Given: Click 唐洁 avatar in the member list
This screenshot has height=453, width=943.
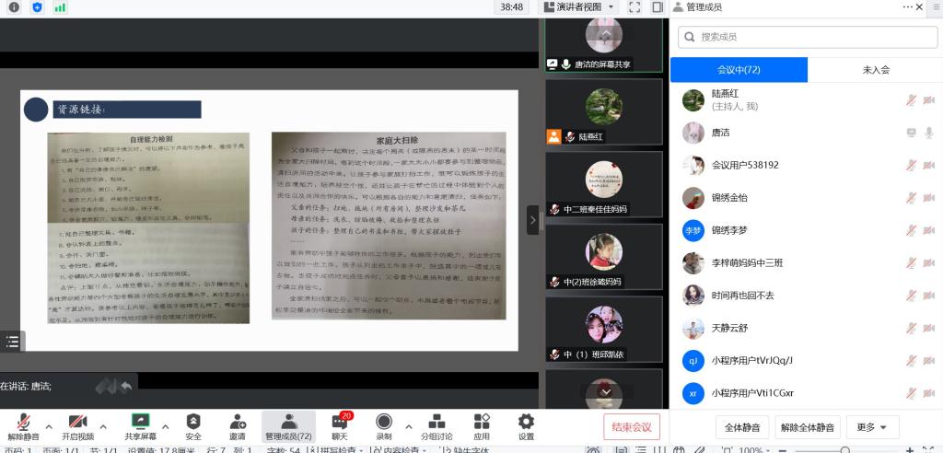Looking at the screenshot, I should click(x=693, y=133).
